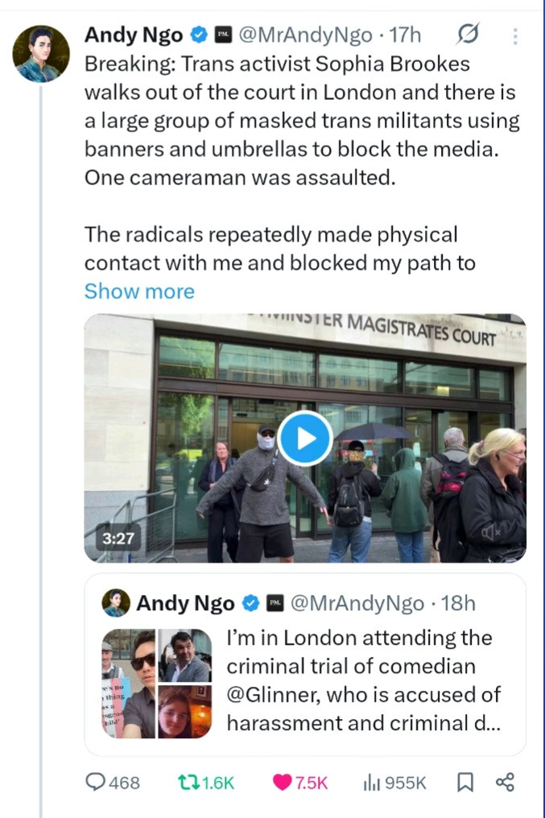This screenshot has height=818, width=545.
Task: Click the PM affiliation badge in header
Action: pos(221,35)
